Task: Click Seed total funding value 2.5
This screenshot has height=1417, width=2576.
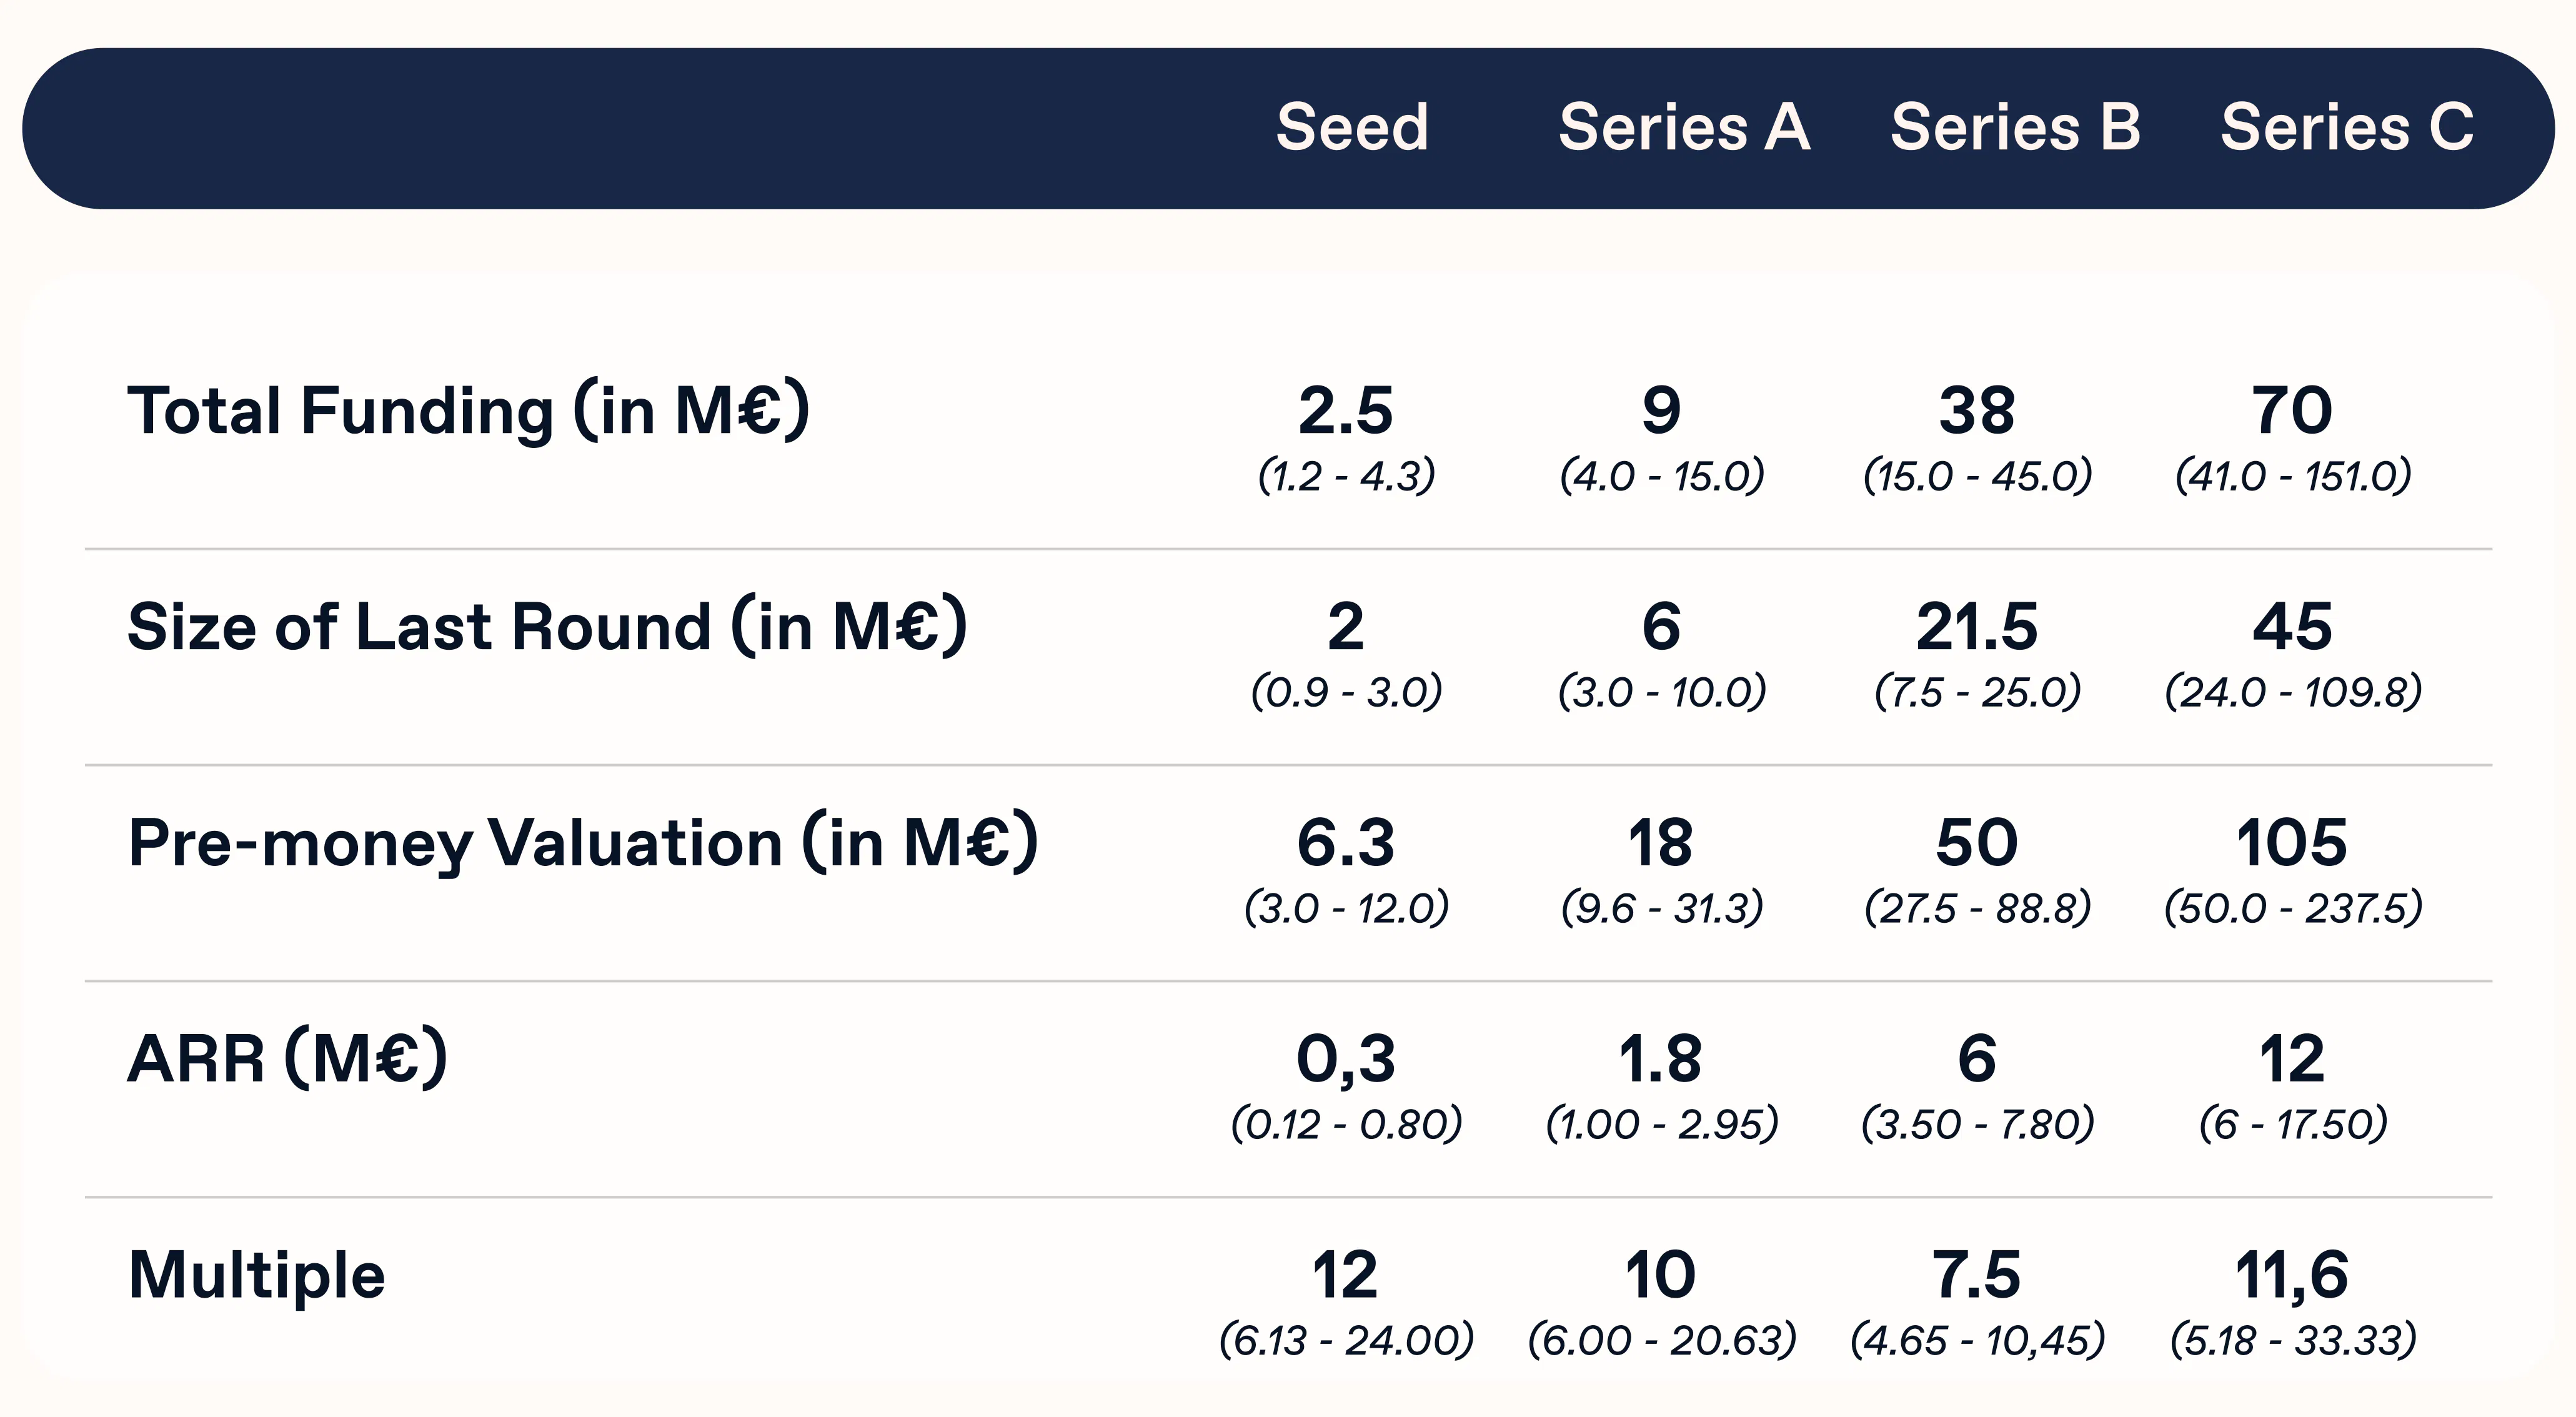Action: tap(1346, 410)
